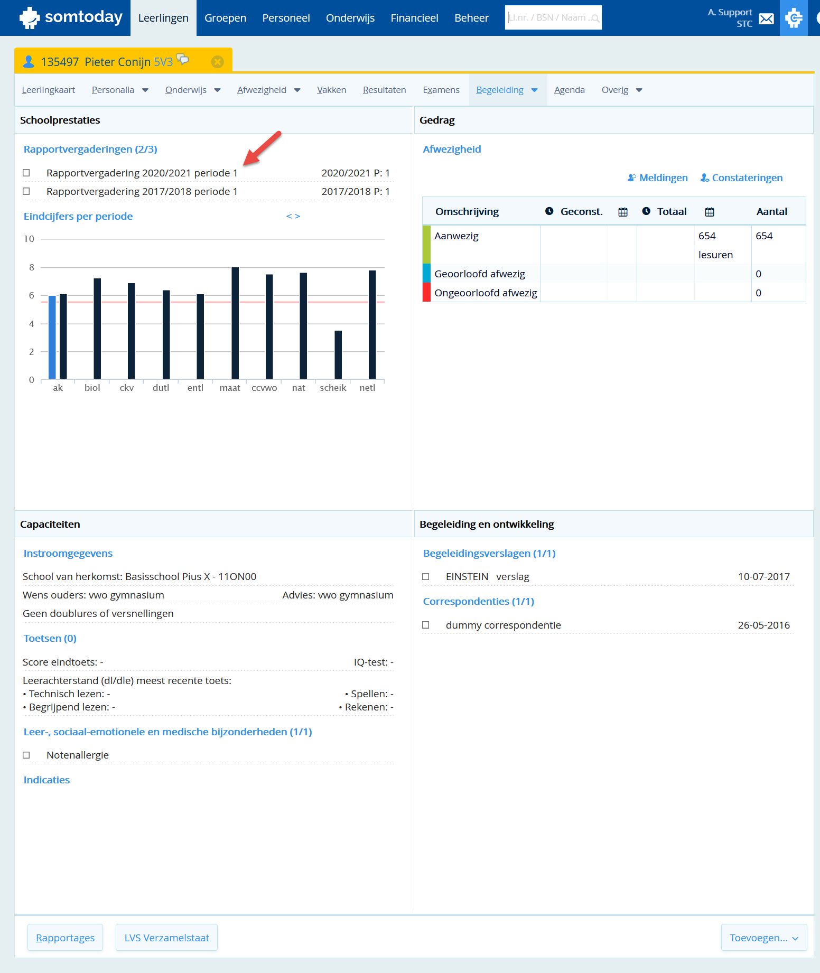Viewport: 820px width, 973px height.
Task: Switch to the Resultaten tab
Action: tap(384, 90)
